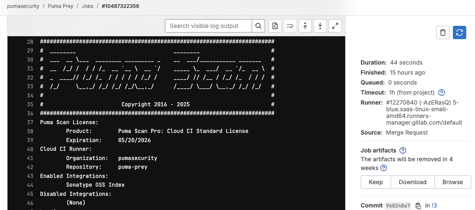The image size is (475, 210).
Task: Click log line number 43
Action: tap(30, 176)
